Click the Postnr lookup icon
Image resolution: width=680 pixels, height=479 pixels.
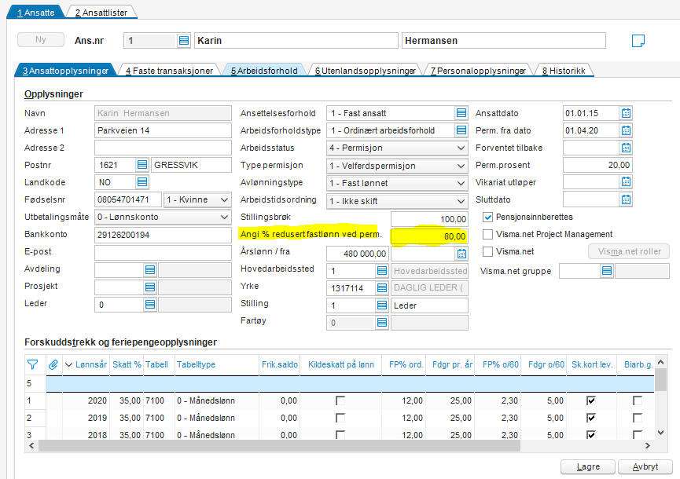(142, 165)
